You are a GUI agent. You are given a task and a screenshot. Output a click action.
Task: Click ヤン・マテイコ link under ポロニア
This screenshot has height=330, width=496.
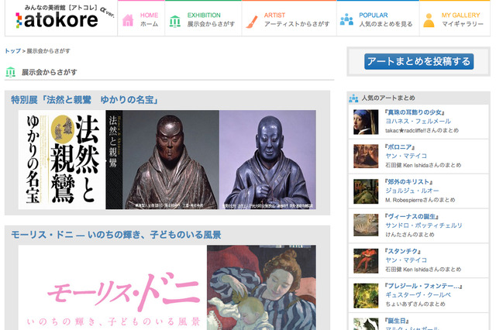[x=406, y=156]
